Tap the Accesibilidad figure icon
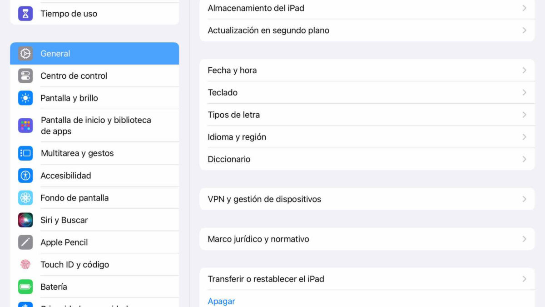Image resolution: width=545 pixels, height=307 pixels. click(x=25, y=176)
